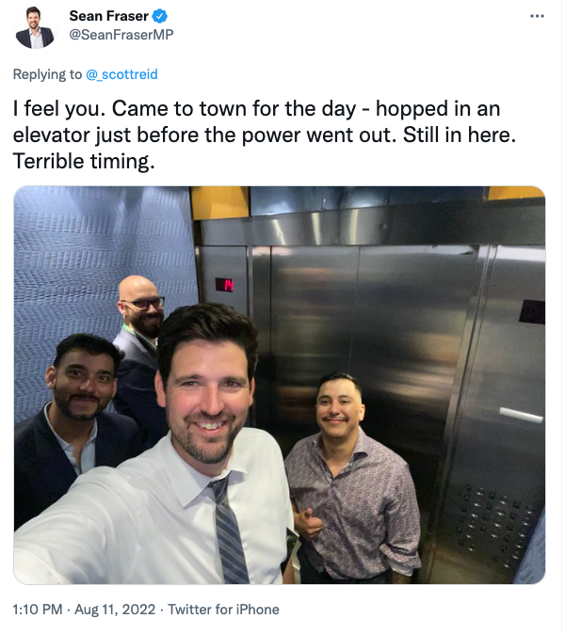
Task: Open the three-dot more options menu
Action: point(537,16)
